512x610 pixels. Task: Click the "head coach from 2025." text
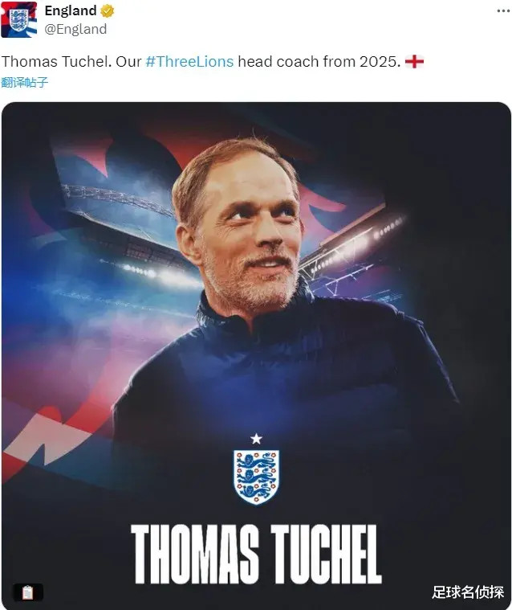tap(319, 61)
